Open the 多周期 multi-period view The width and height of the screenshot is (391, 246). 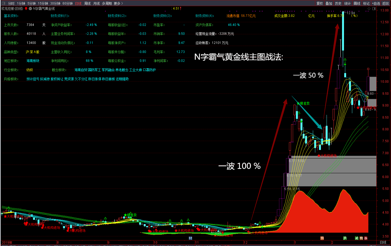click(x=107, y=3)
